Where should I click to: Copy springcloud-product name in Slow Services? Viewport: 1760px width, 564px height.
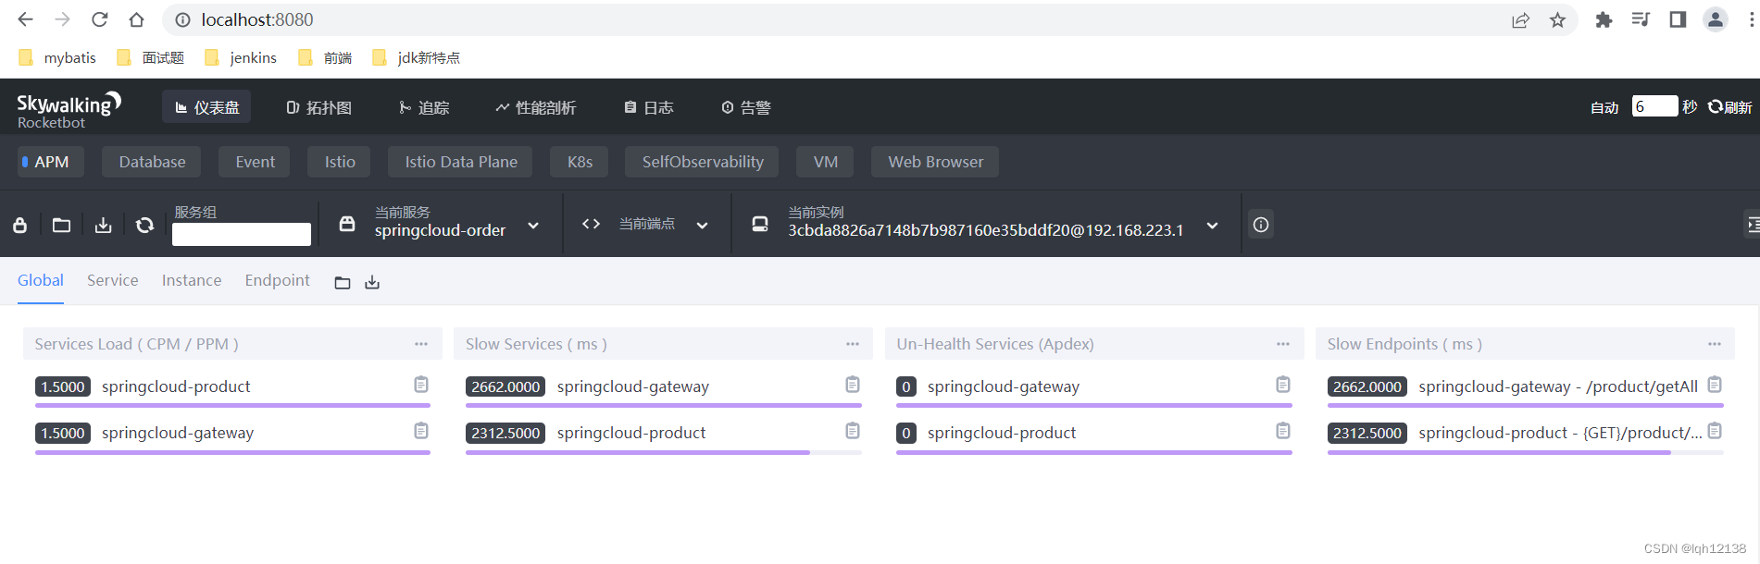pos(853,431)
